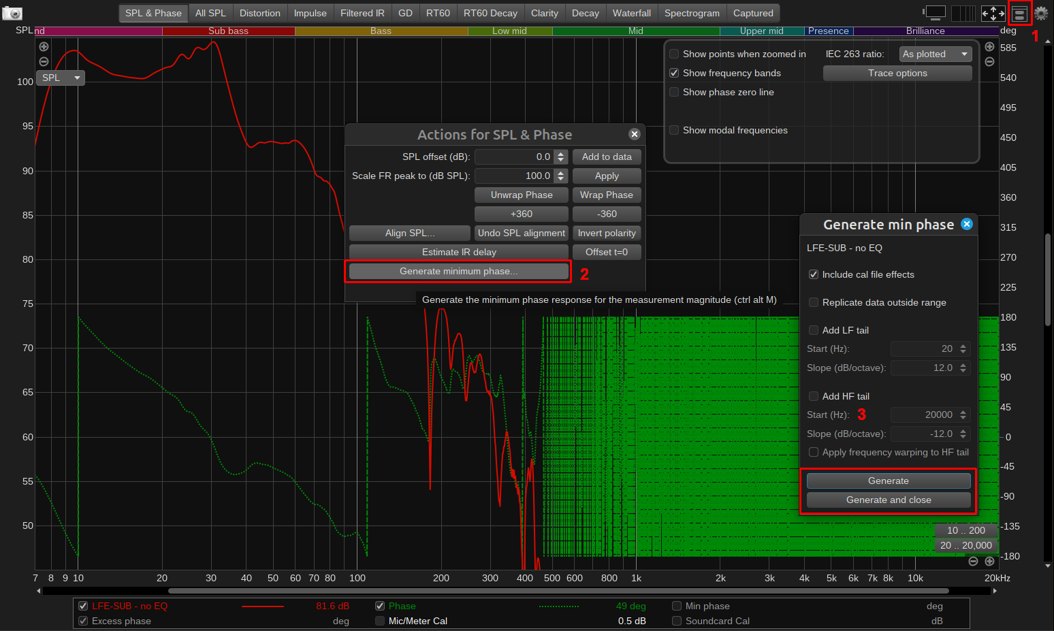Click the monitor display icon in top toolbar

935,13
